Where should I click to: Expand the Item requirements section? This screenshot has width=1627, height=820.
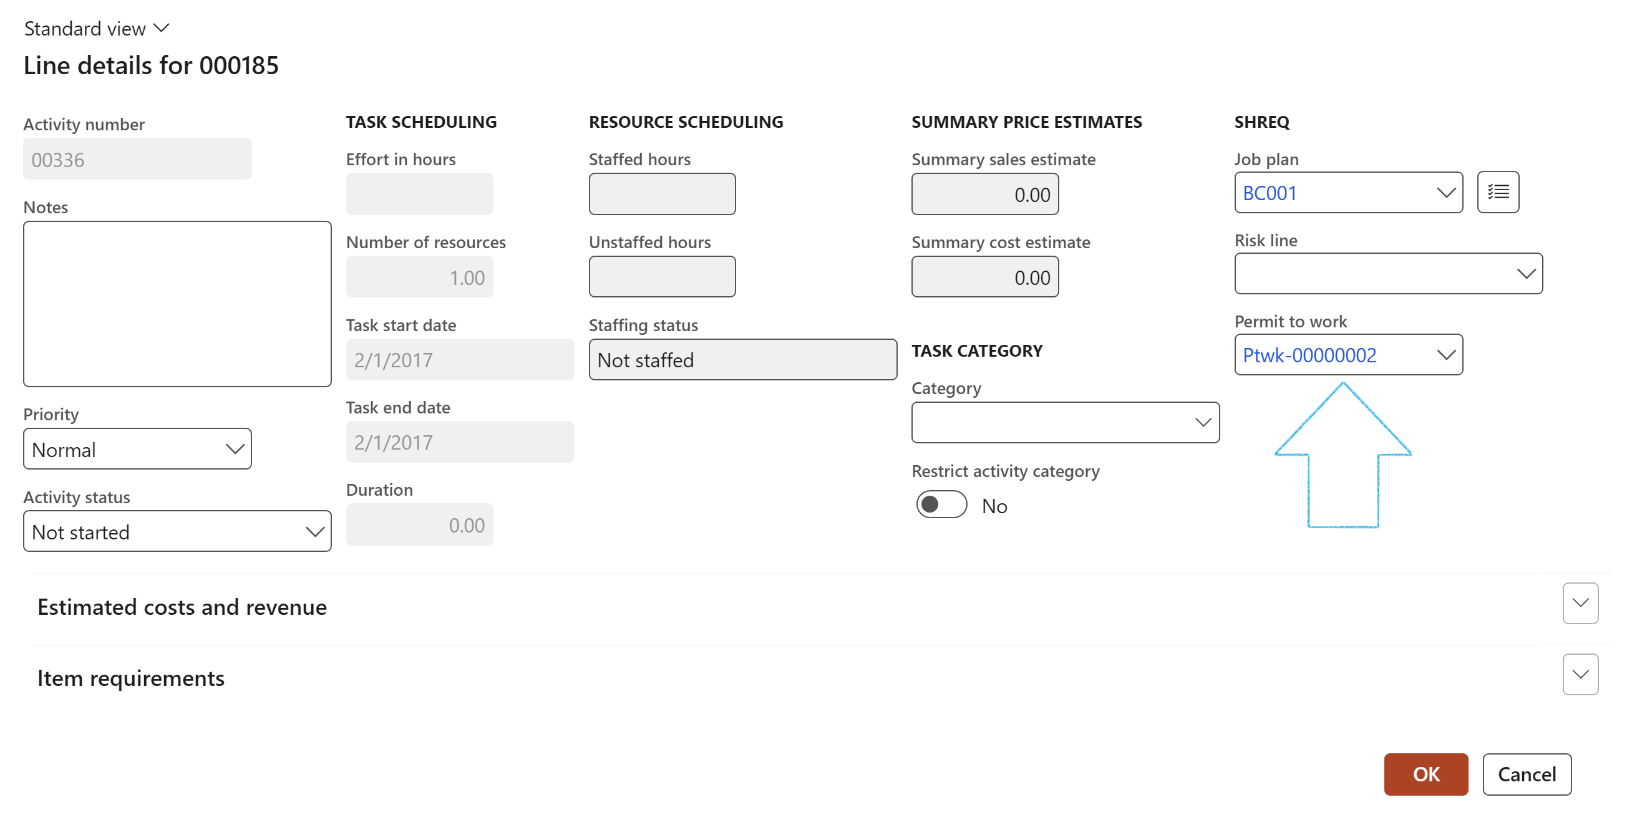pos(1580,675)
